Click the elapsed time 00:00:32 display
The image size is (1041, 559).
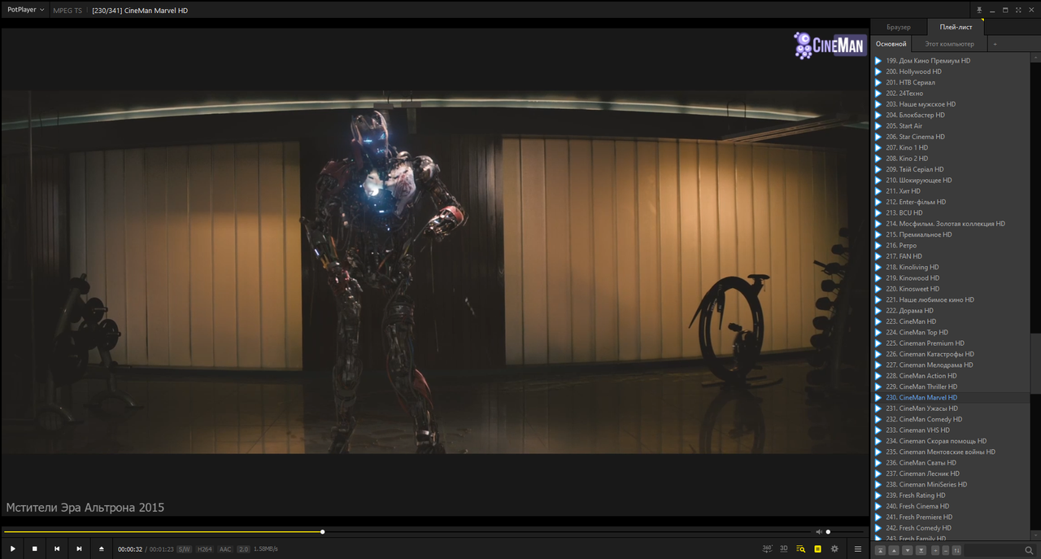click(x=130, y=549)
